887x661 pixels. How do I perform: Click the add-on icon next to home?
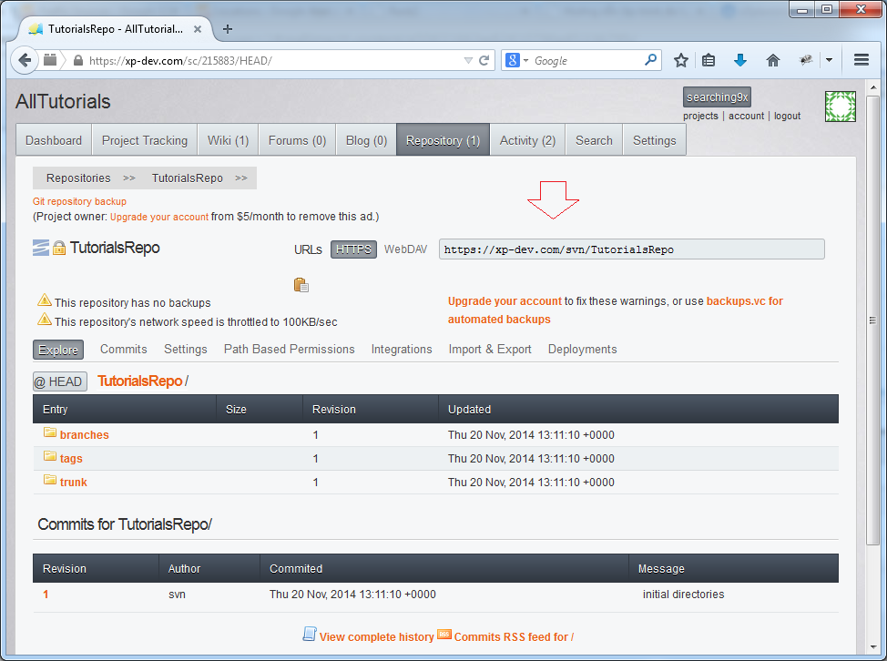[x=806, y=60]
